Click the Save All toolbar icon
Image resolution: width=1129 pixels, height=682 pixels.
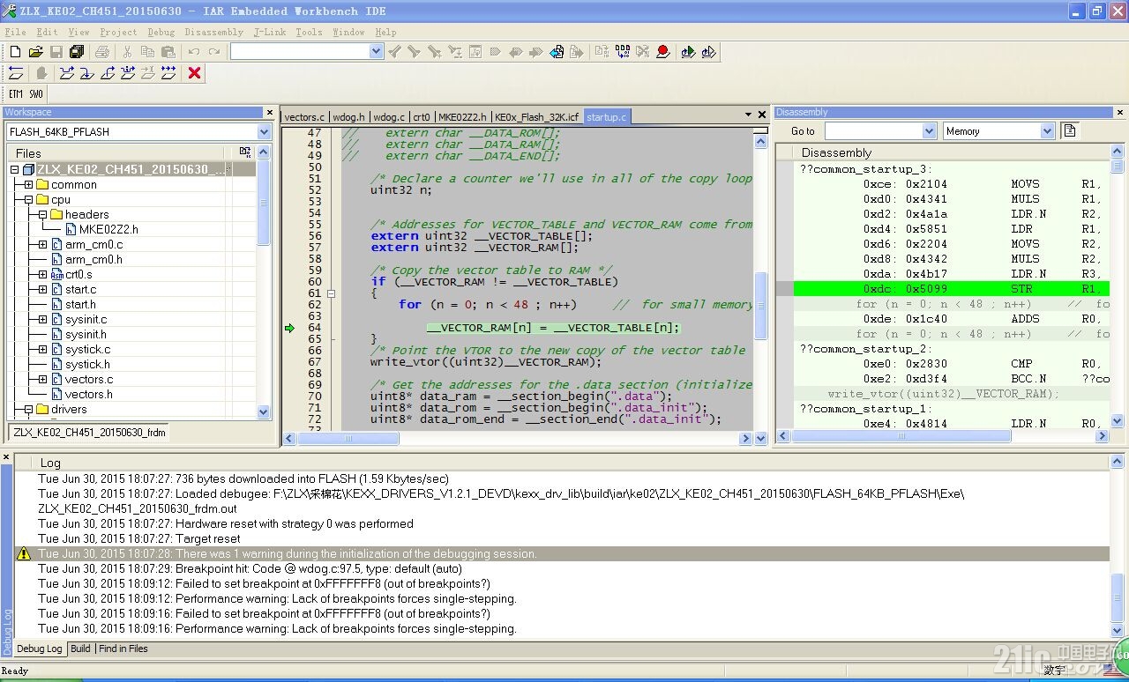tap(76, 52)
